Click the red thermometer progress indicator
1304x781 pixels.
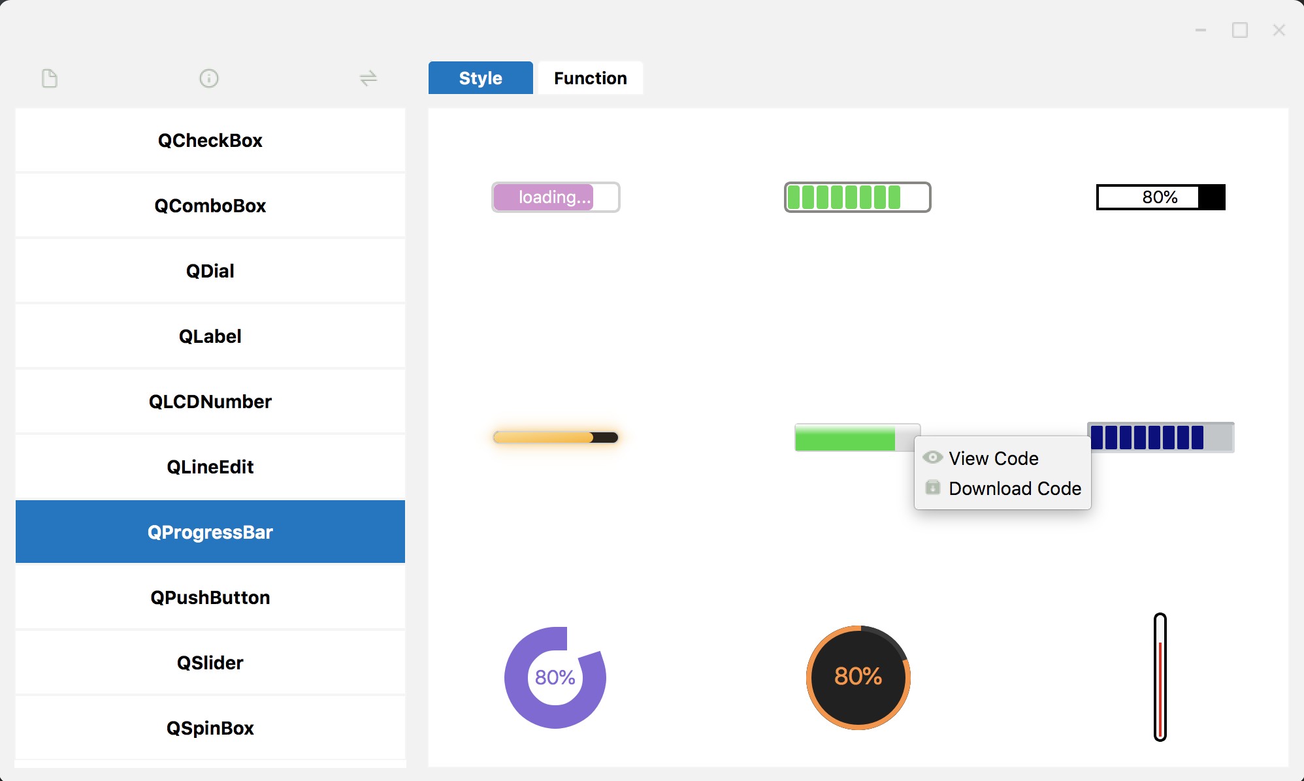pos(1160,677)
